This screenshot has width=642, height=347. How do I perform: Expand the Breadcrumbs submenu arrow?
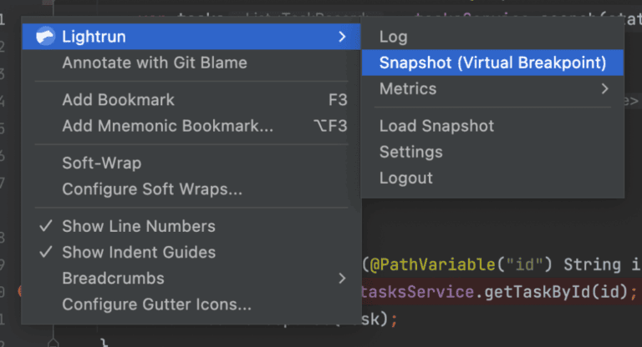click(341, 278)
